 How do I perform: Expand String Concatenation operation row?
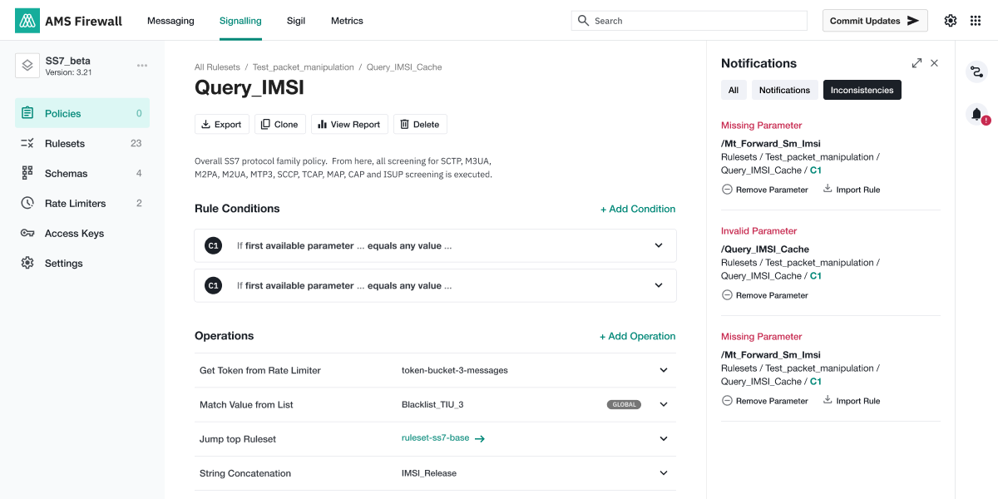tap(664, 472)
